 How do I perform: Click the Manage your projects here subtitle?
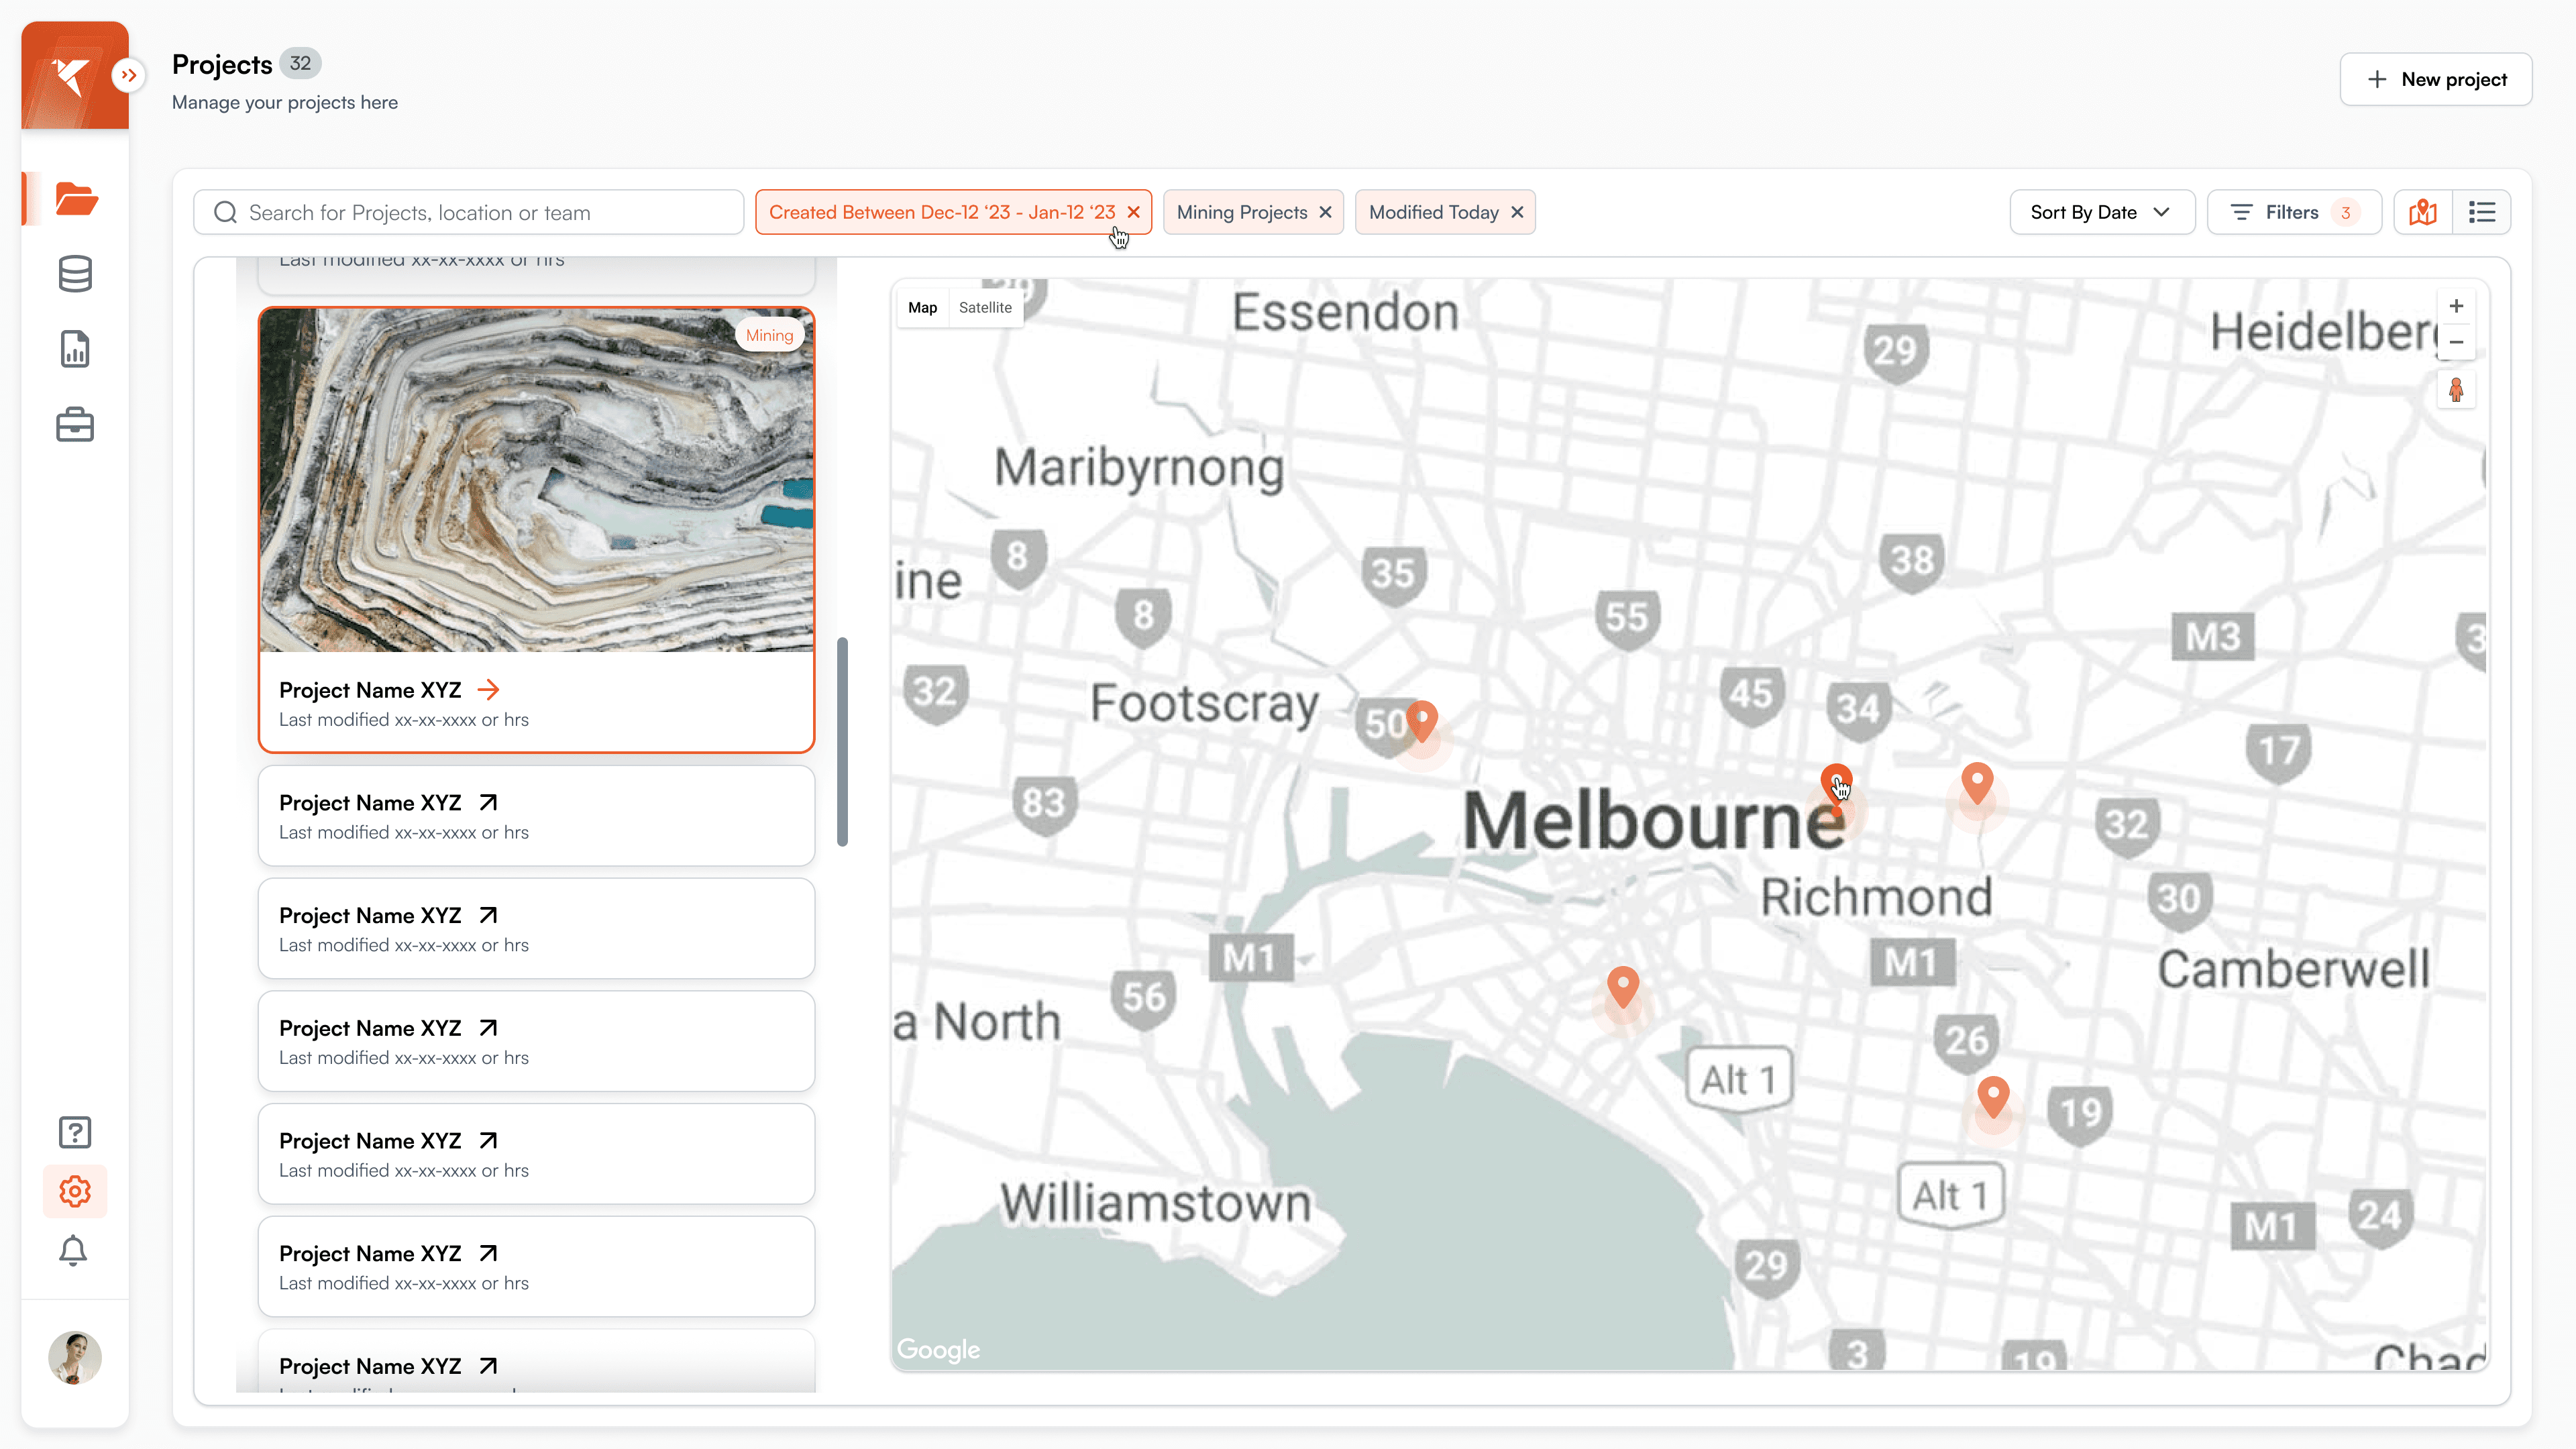coord(285,102)
